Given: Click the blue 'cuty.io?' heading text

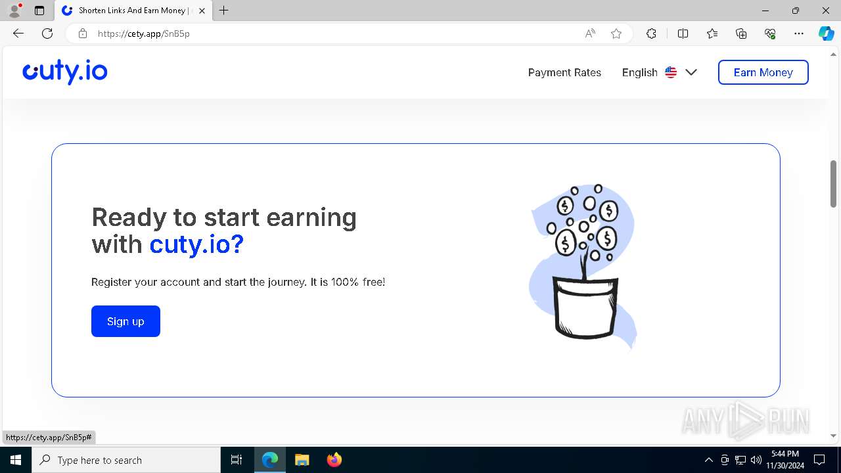Looking at the screenshot, I should (x=196, y=244).
